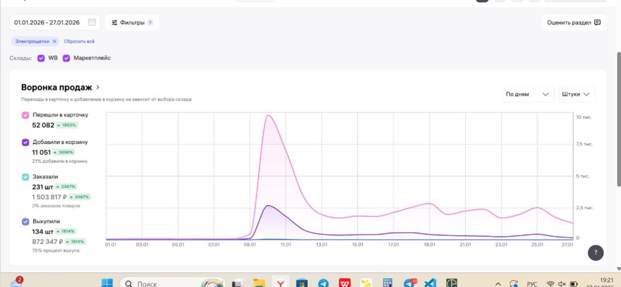Open the calendar icon in date range field
The image size is (621, 287).
click(x=92, y=22)
